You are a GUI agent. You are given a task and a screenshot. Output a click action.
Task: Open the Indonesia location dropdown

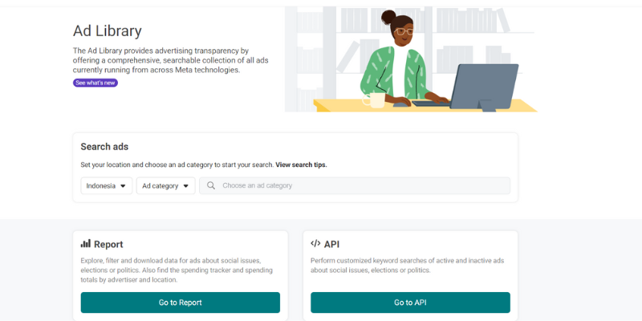(107, 186)
